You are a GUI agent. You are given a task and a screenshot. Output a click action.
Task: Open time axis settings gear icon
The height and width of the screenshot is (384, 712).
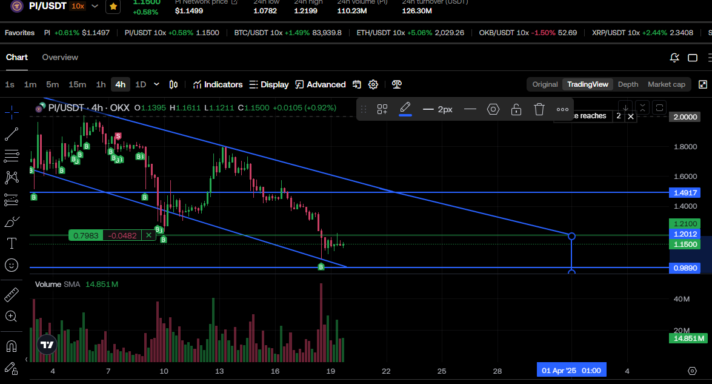coord(692,371)
